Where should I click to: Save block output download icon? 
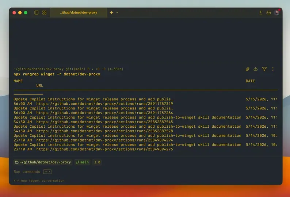click(256, 69)
